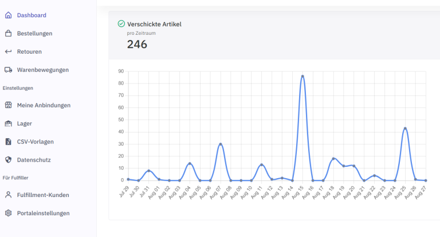Screen dimensions: 440x237
Task: Click the Dashboard home icon
Action: [x=8, y=15]
